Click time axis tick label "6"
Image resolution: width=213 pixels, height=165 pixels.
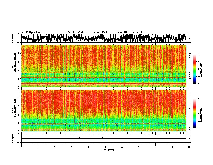click(122, 147)
